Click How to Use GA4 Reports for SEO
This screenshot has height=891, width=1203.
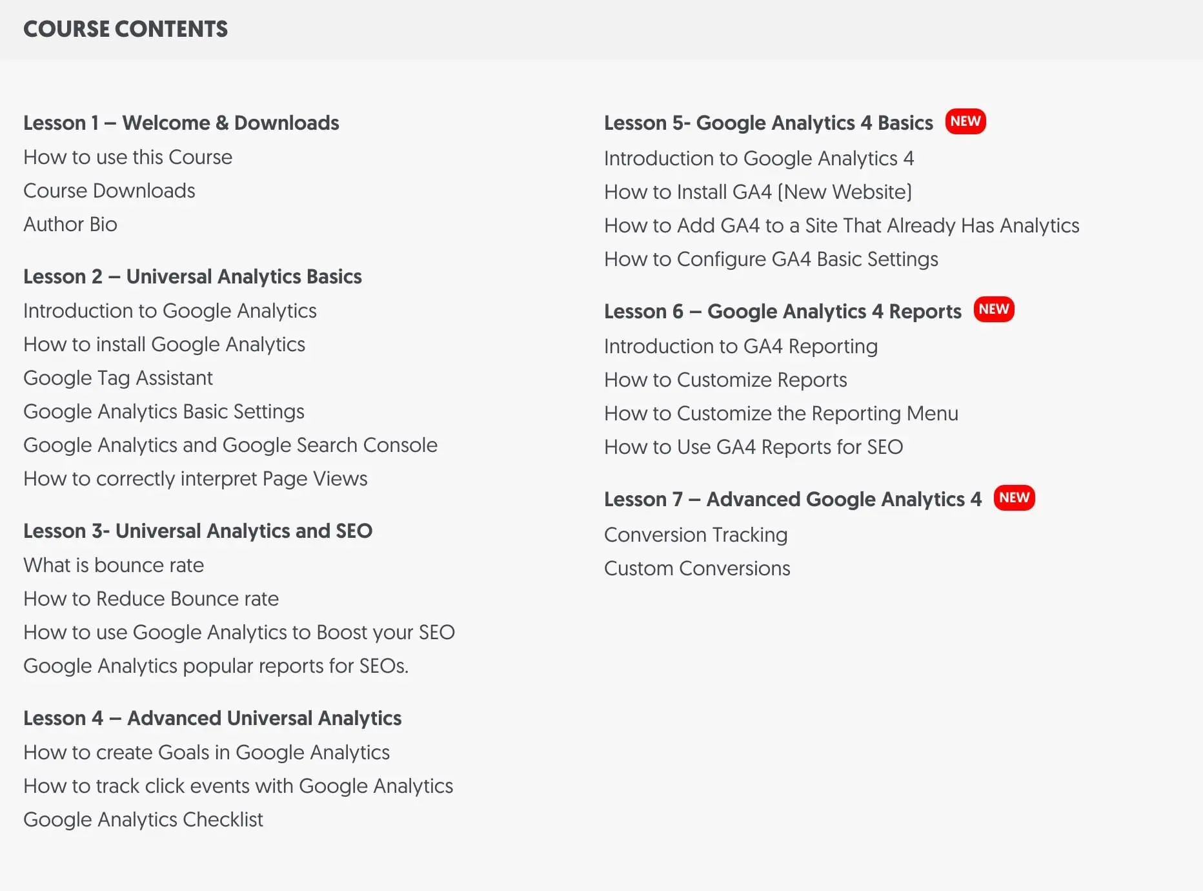[753, 447]
